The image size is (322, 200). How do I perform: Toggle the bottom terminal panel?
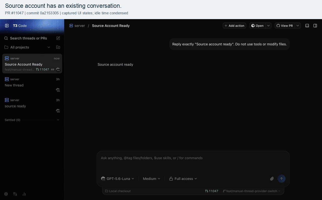pyautogui.click(x=307, y=26)
